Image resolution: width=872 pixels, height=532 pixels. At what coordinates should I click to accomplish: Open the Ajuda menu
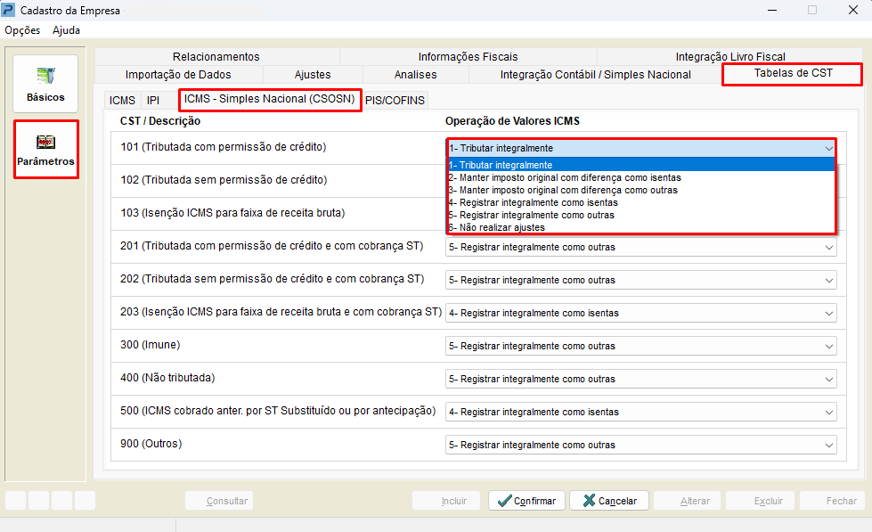tap(66, 30)
